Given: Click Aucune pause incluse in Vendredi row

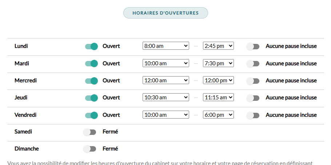Looking at the screenshot, I should 291,115.
